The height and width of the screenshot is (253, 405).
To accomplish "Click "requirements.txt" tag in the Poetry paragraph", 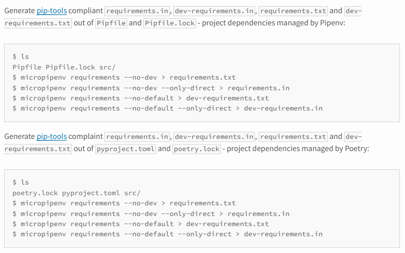I will point(293,137).
